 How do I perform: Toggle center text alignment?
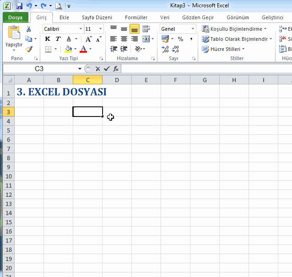click(124, 39)
